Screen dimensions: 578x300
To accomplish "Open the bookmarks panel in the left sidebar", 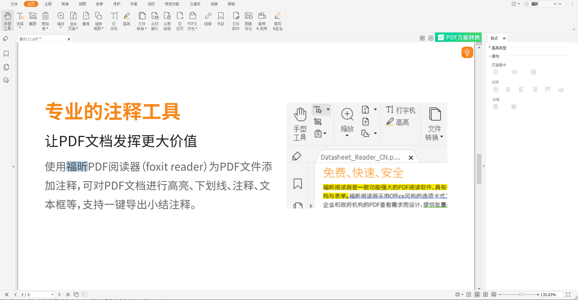I will click(x=6, y=54).
